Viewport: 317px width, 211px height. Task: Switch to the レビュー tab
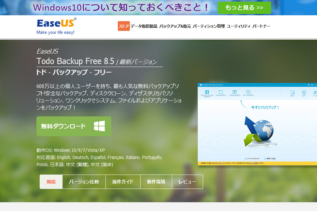pos(187,182)
